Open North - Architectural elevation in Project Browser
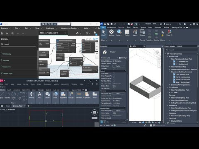This screenshot has width=199, height=149. (183, 77)
